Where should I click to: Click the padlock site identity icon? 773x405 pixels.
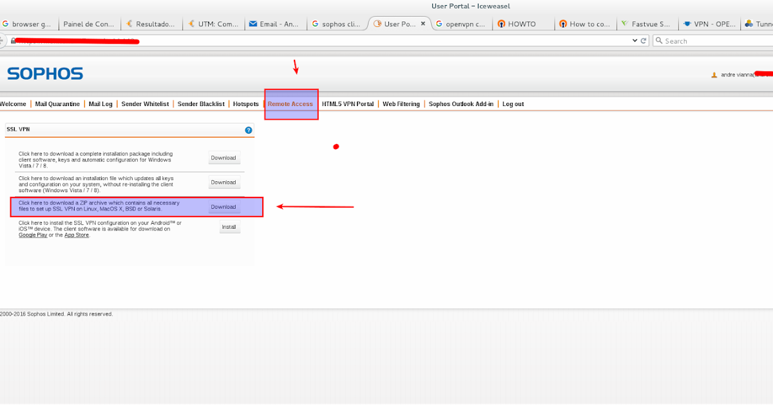13,40
